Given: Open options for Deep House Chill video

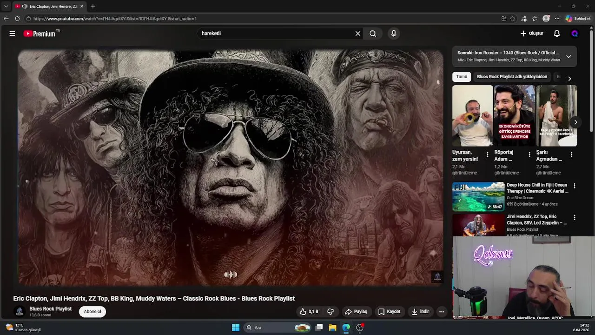Looking at the screenshot, I should pos(575,186).
